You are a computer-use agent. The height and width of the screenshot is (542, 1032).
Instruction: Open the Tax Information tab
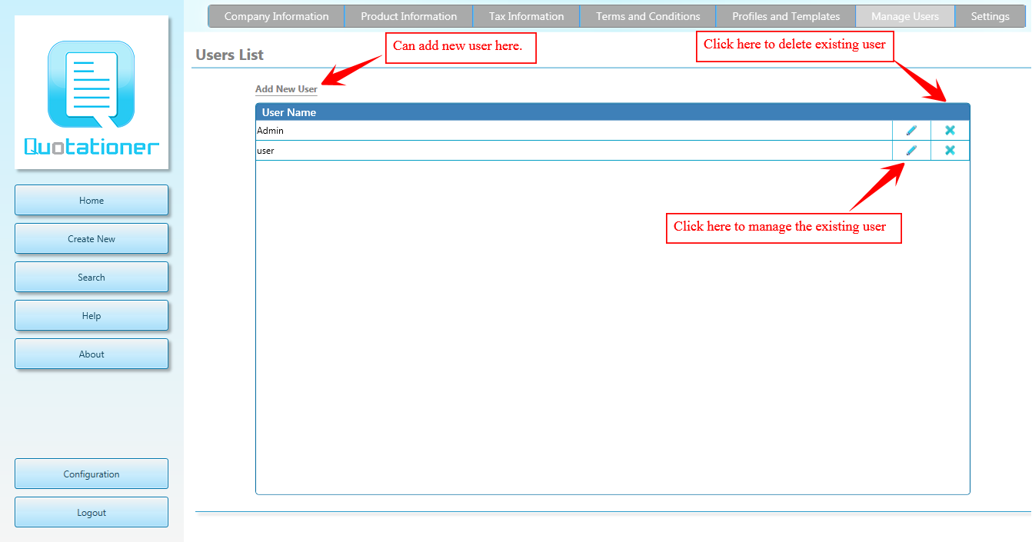(x=526, y=16)
